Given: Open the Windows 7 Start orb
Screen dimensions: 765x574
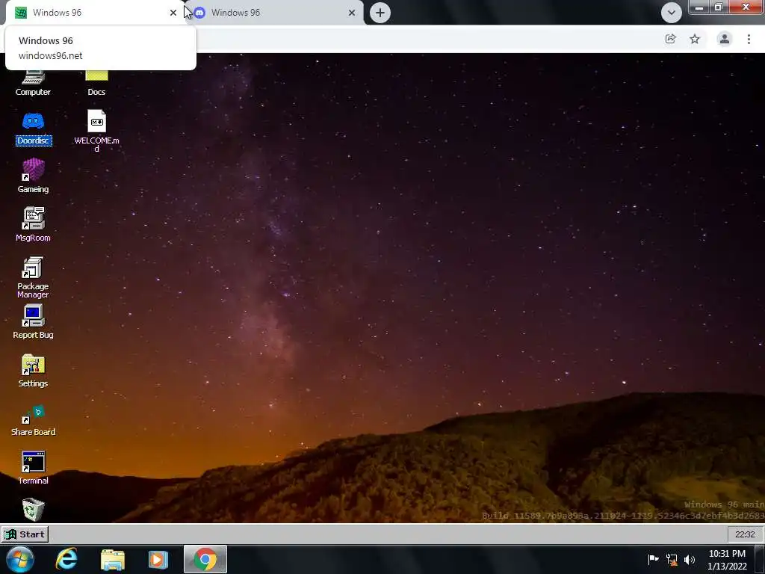Looking at the screenshot, I should (x=20, y=559).
